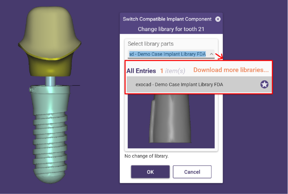Collapse the library dropdown chevron
Screen dimensions: 288x194
(x=211, y=54)
